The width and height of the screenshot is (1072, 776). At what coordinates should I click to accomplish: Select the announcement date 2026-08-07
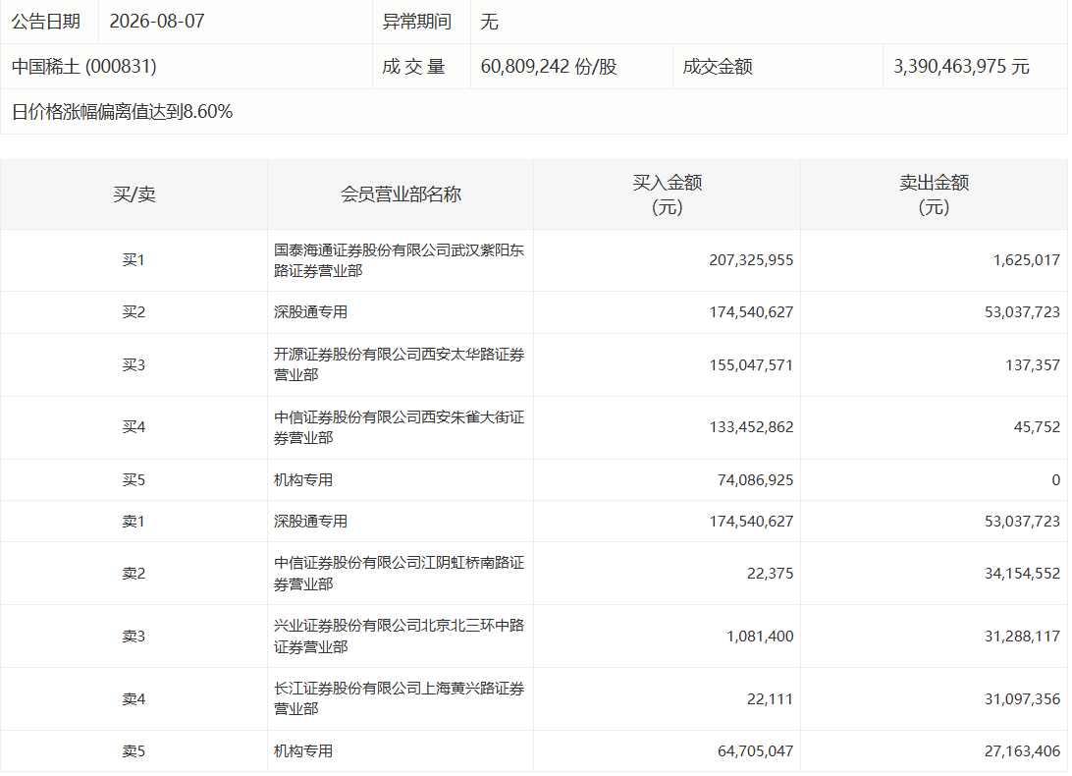(156, 22)
